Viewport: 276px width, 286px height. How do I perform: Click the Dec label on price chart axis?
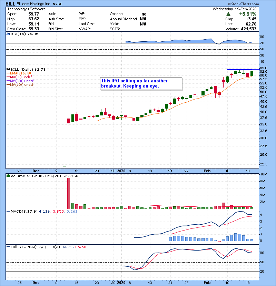coord(36,171)
